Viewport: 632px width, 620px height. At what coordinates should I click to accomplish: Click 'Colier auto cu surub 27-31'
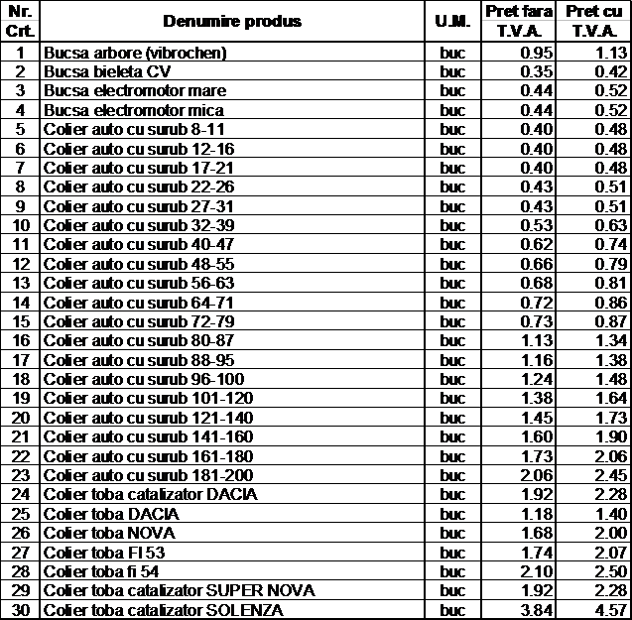[x=139, y=206]
